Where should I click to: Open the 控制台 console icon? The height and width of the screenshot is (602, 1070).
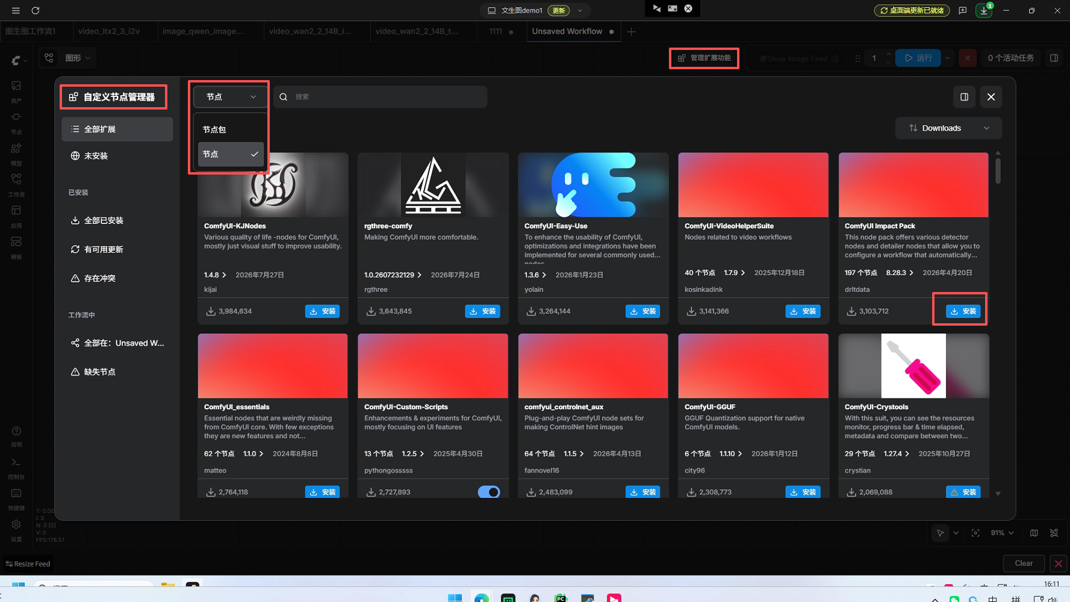(x=16, y=467)
